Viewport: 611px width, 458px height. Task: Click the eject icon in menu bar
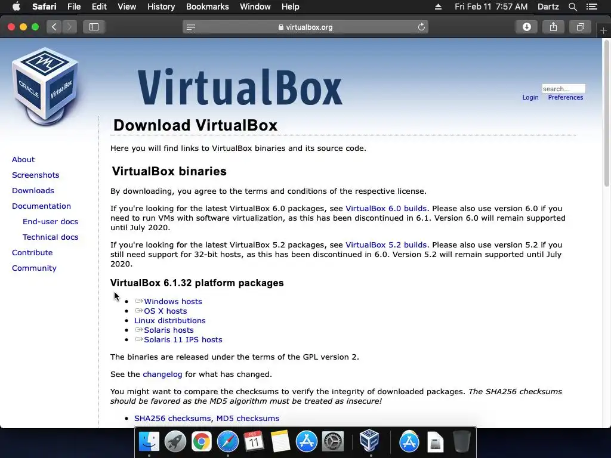click(438, 7)
